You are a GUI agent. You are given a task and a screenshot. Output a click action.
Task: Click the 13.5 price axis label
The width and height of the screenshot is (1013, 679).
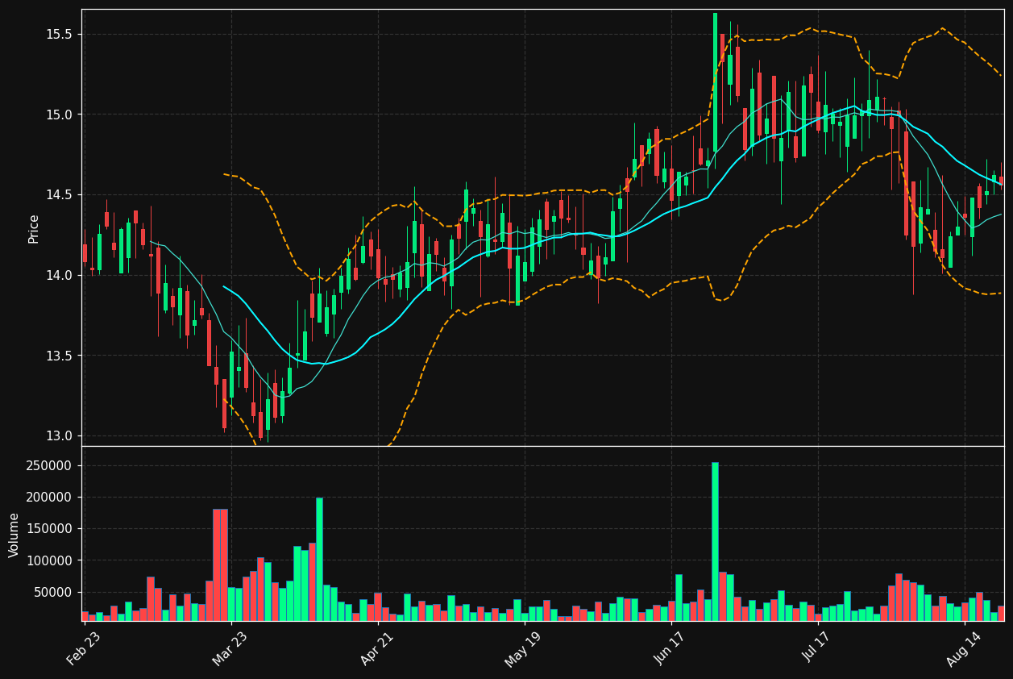59,356
